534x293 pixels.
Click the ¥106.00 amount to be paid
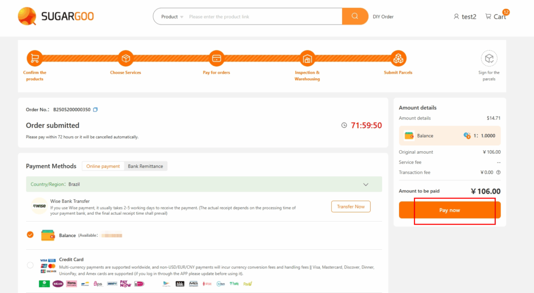[x=486, y=191]
